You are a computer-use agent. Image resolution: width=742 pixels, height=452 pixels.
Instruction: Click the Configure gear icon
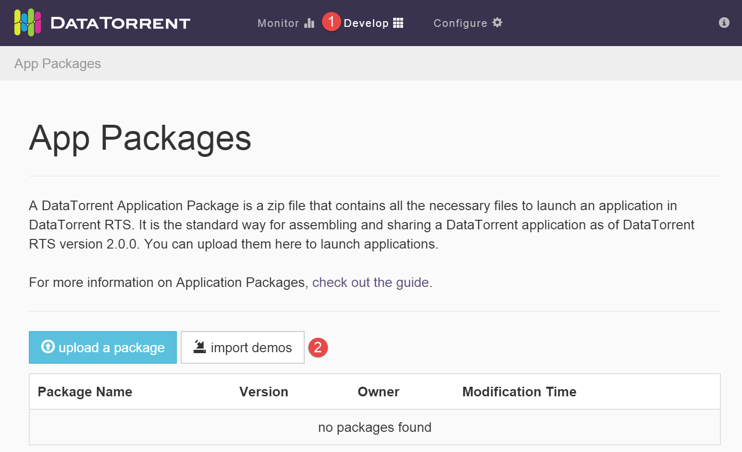[x=497, y=23]
